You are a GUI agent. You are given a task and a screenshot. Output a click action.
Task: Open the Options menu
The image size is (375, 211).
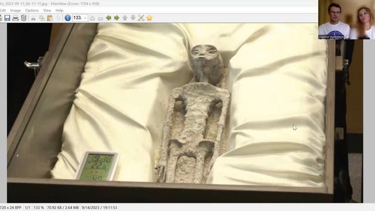(32, 11)
